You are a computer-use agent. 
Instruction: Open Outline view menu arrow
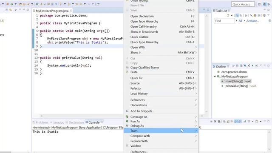click(261, 65)
